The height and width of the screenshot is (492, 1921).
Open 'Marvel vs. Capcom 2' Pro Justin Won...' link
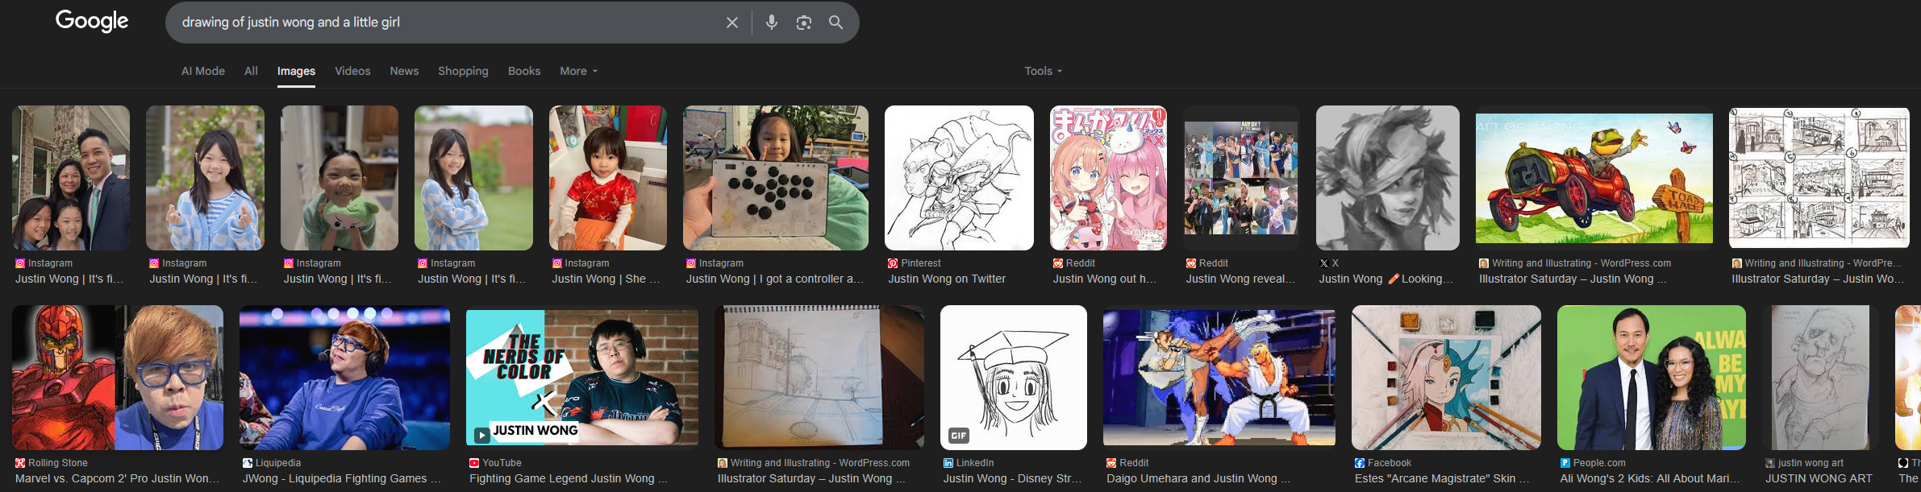117,478
